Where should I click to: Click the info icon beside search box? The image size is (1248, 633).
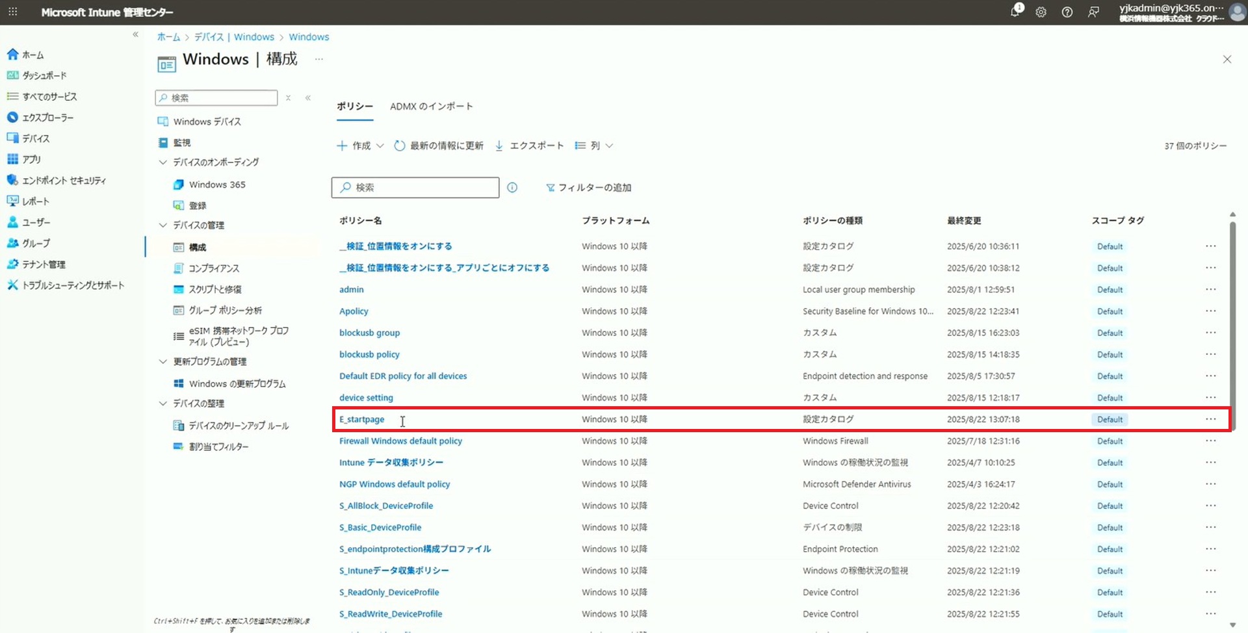coord(512,188)
